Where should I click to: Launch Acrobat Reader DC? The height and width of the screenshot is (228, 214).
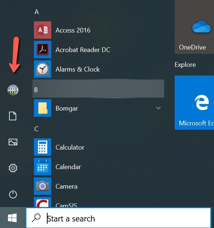pyautogui.click(x=99, y=50)
